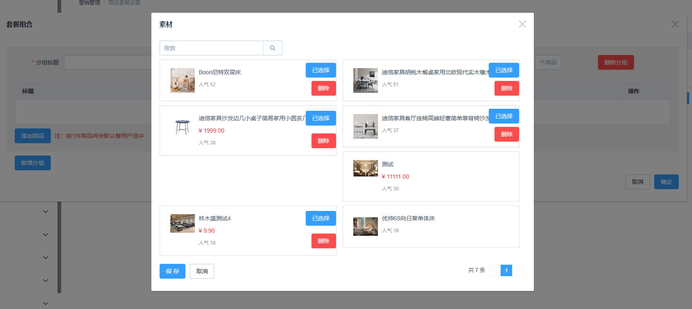
Task: Click 确定 in the 套餐组合 dialog
Action: pos(666,182)
